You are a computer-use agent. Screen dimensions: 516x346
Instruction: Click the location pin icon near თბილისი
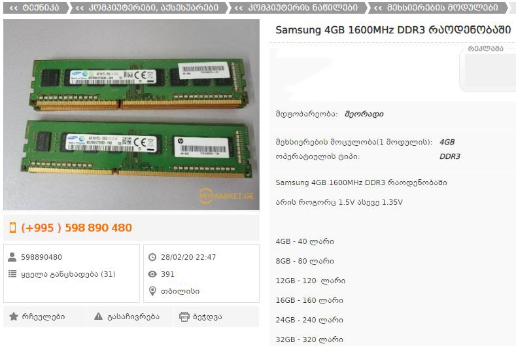[x=152, y=291]
